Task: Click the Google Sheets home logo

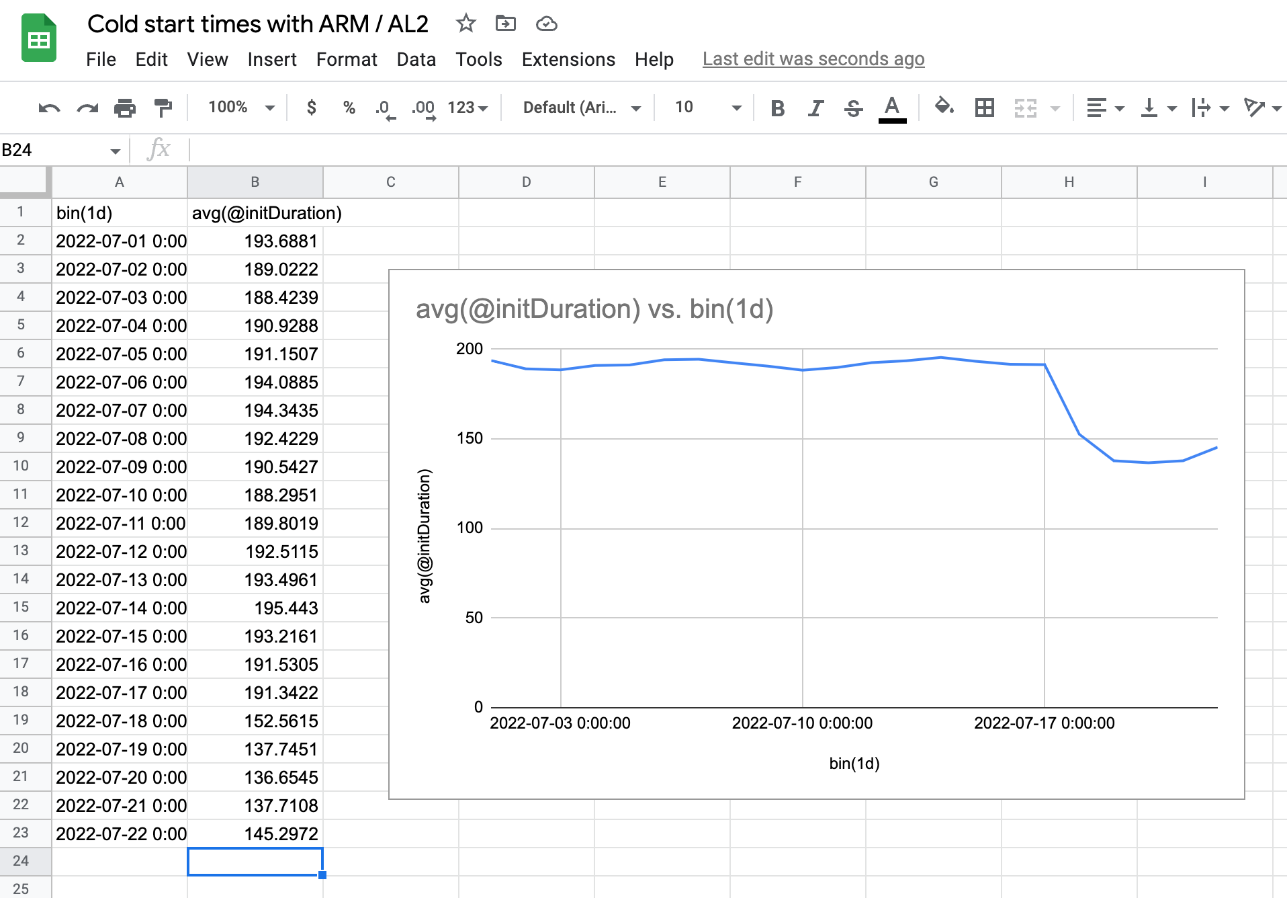Action: click(39, 39)
